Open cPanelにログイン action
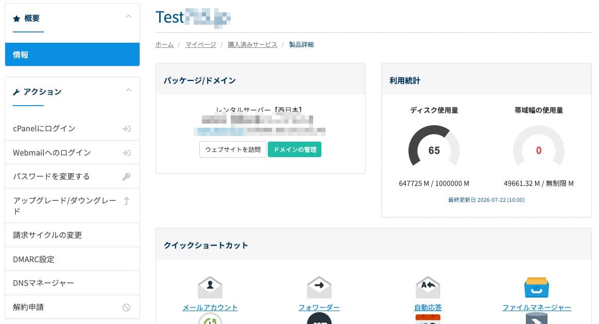 [72, 128]
